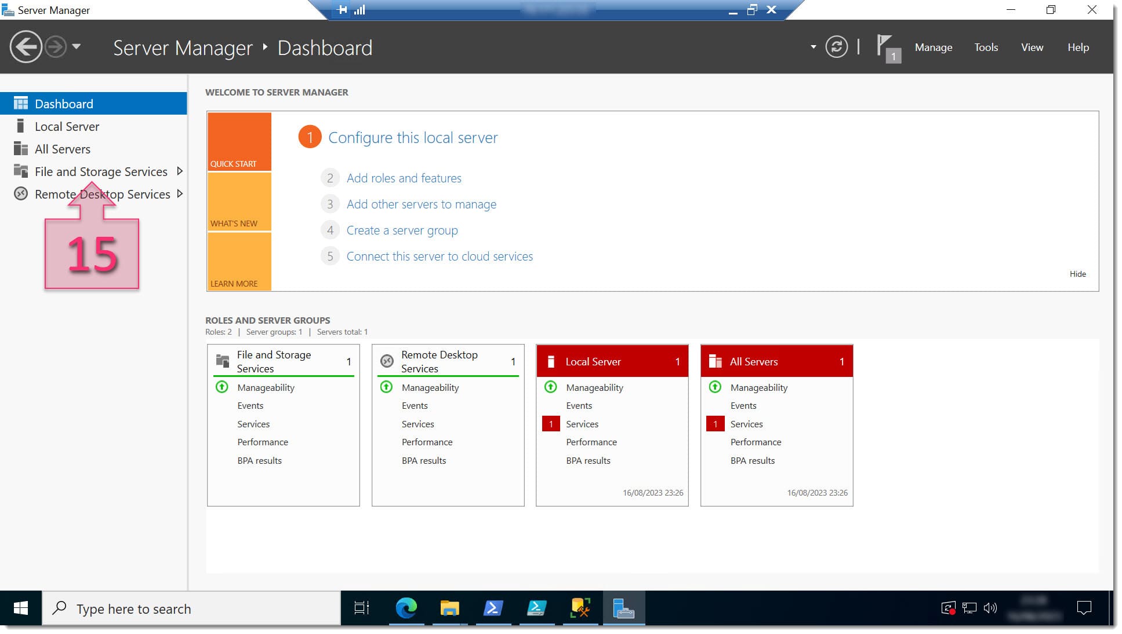Select the QUICK START tile
This screenshot has height=634, width=1122.
point(239,142)
